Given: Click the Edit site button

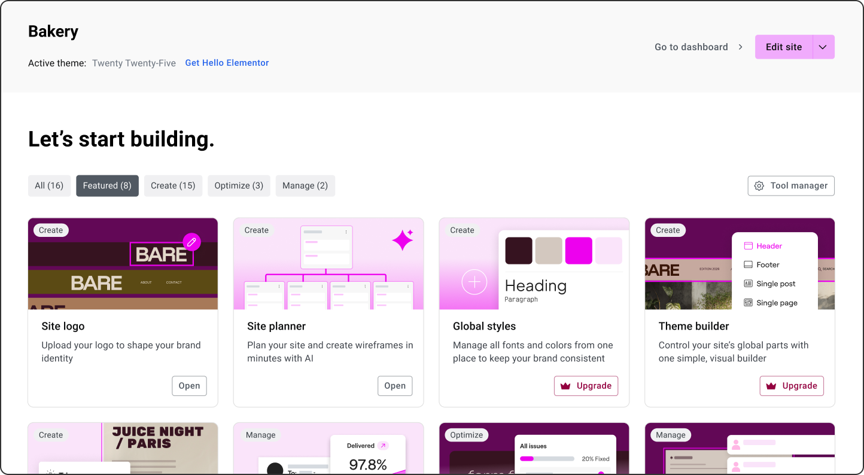Looking at the screenshot, I should click(x=784, y=47).
